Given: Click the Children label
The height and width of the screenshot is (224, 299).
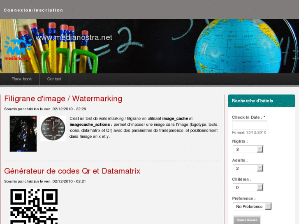Looking at the screenshot, I should pos(241,179).
